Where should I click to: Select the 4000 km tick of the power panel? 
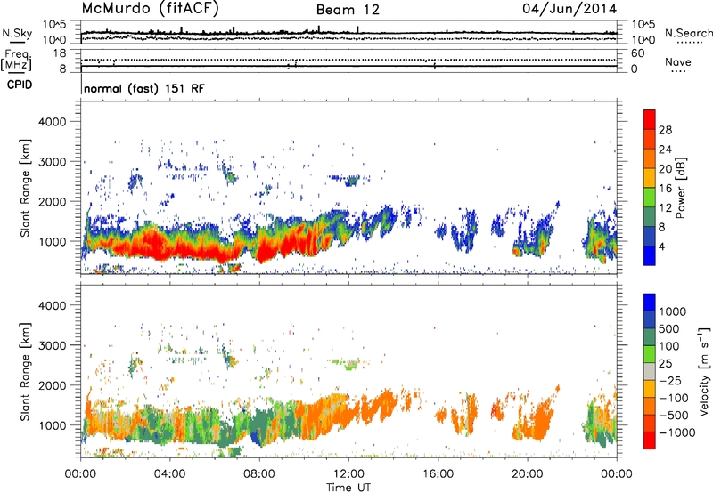coord(52,122)
